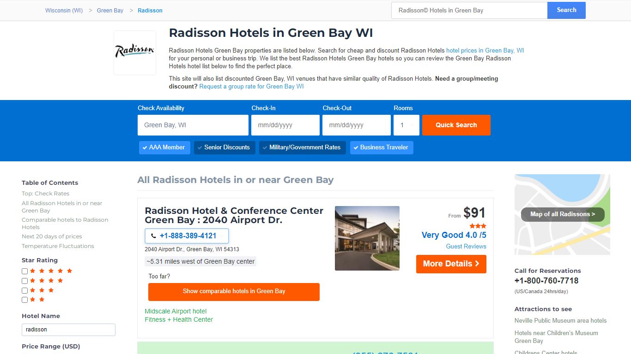
Task: Click the $91 price
Action: 474,213
